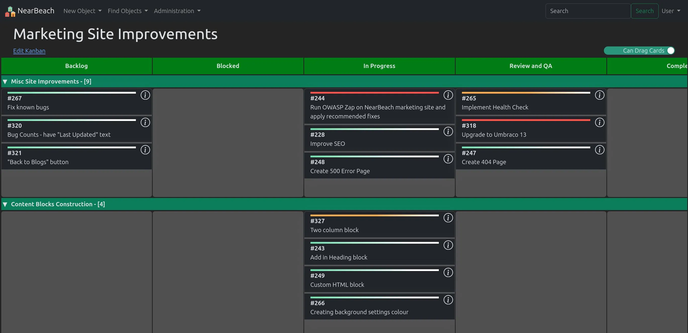The image size is (688, 333).
Task: Expand the Find Objects menu
Action: [127, 11]
